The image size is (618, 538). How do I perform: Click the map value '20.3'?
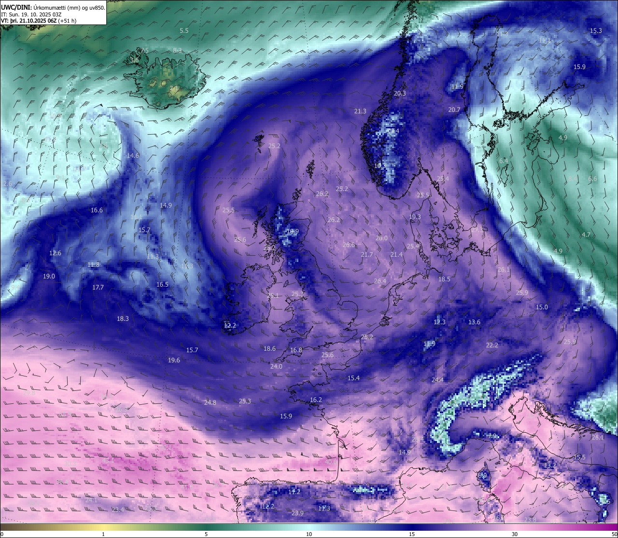click(400, 94)
